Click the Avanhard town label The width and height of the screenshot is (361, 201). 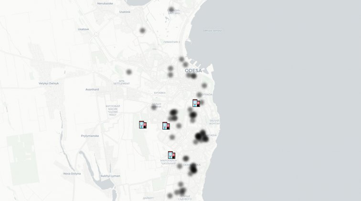point(92,89)
